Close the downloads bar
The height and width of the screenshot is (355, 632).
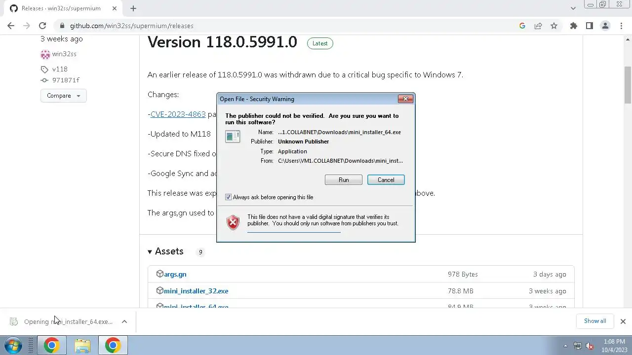coord(623,321)
